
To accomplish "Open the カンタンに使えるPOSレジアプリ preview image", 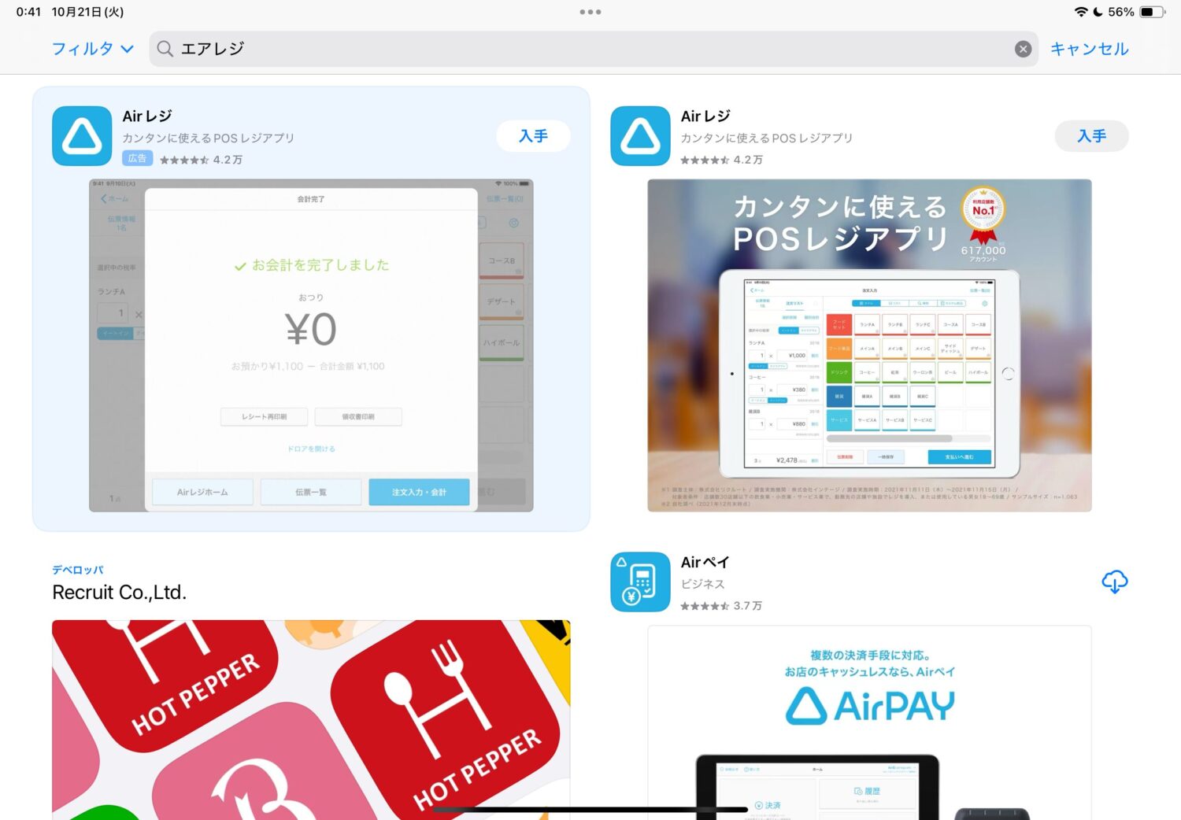I will [869, 345].
